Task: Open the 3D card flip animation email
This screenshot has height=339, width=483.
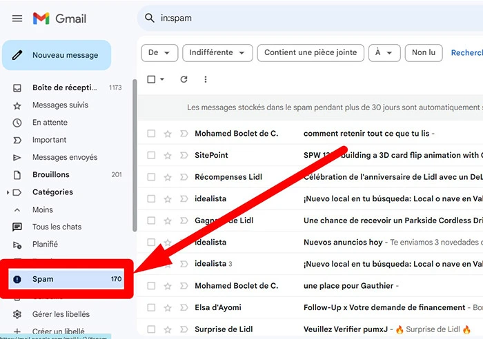Action: (393, 155)
